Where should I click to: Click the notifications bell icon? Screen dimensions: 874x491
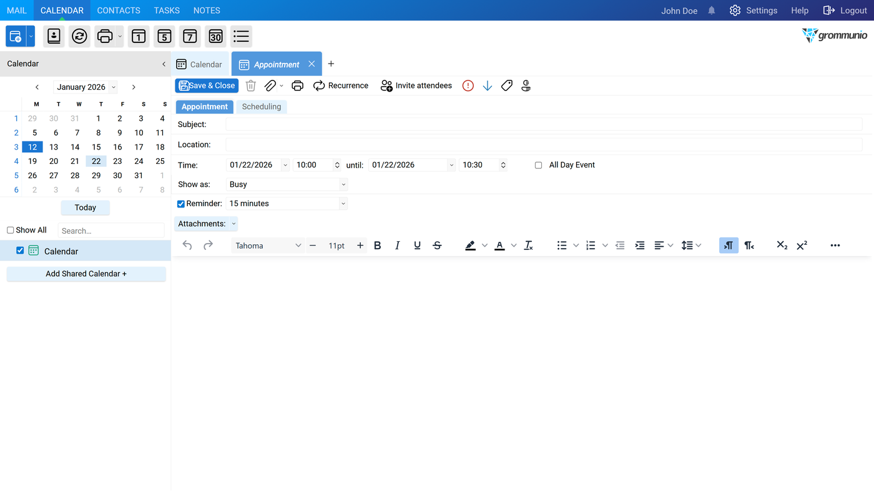click(x=712, y=11)
